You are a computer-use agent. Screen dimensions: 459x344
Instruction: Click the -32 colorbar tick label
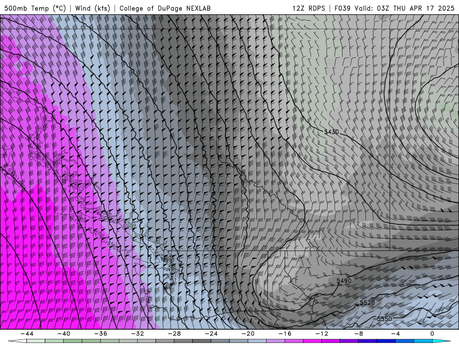tap(138, 334)
